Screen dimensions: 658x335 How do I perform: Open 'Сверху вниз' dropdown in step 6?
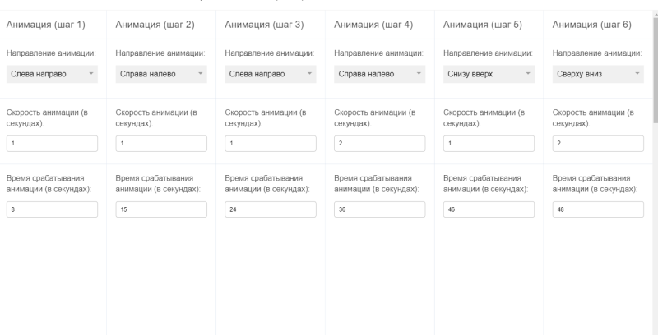[599, 74]
